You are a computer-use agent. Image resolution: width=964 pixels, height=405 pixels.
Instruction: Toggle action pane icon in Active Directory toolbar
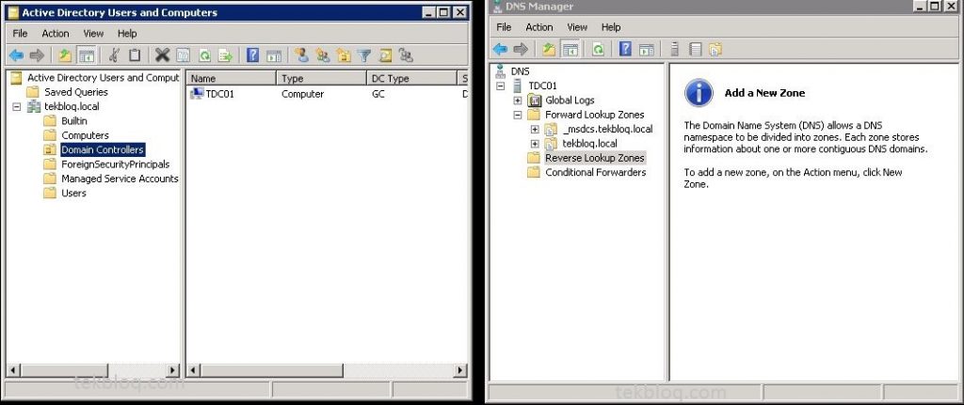tap(274, 55)
